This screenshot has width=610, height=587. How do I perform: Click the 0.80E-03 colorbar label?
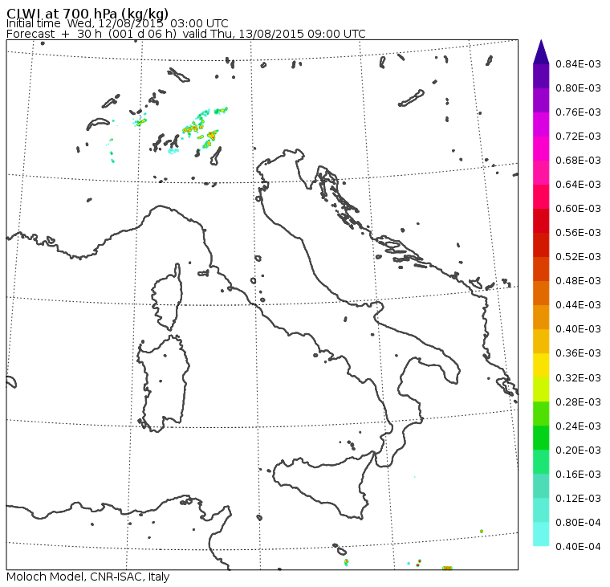point(578,88)
